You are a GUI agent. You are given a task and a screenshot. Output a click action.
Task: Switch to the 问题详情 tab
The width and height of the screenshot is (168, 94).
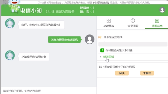157,23
